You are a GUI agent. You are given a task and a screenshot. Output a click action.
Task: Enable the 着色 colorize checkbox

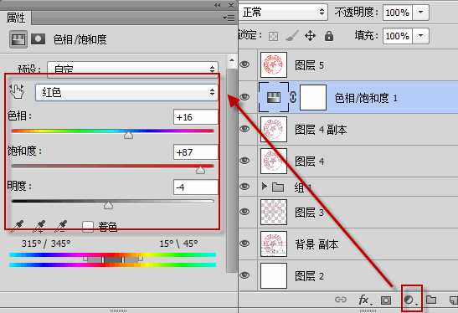[x=88, y=227]
